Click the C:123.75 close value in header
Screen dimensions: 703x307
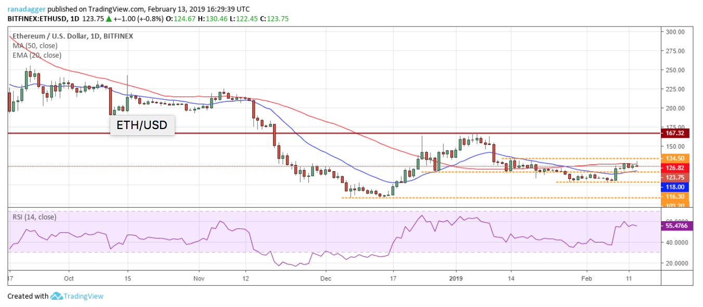[273, 19]
